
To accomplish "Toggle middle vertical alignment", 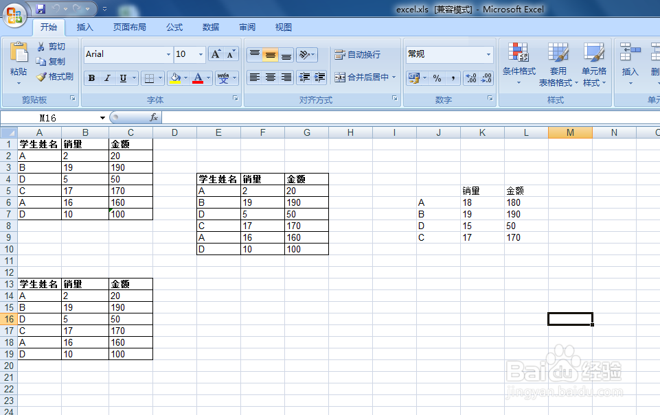I will pos(270,55).
